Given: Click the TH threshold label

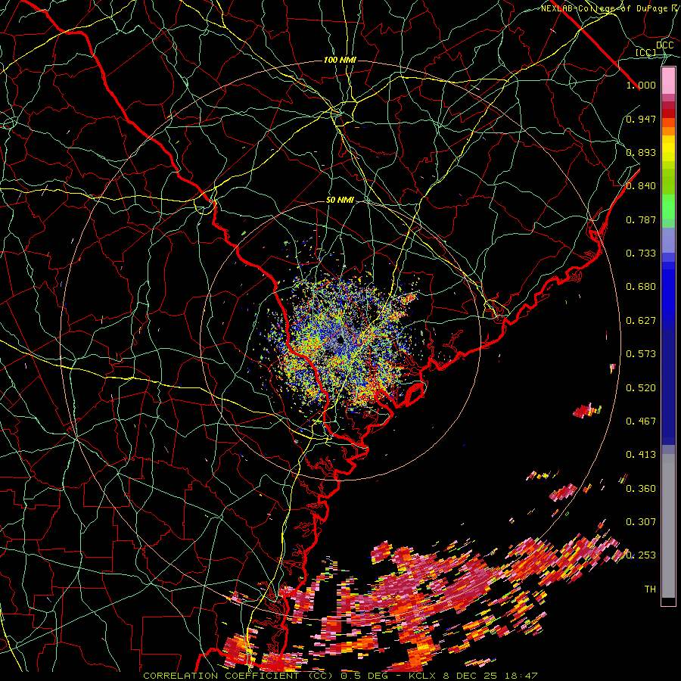Looking at the screenshot, I should pos(650,589).
